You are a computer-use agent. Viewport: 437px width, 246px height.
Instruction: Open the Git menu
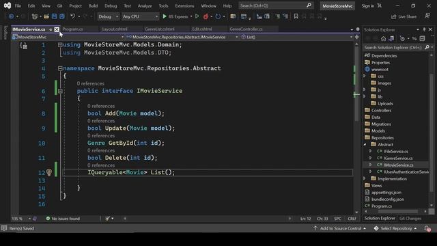point(59,5)
